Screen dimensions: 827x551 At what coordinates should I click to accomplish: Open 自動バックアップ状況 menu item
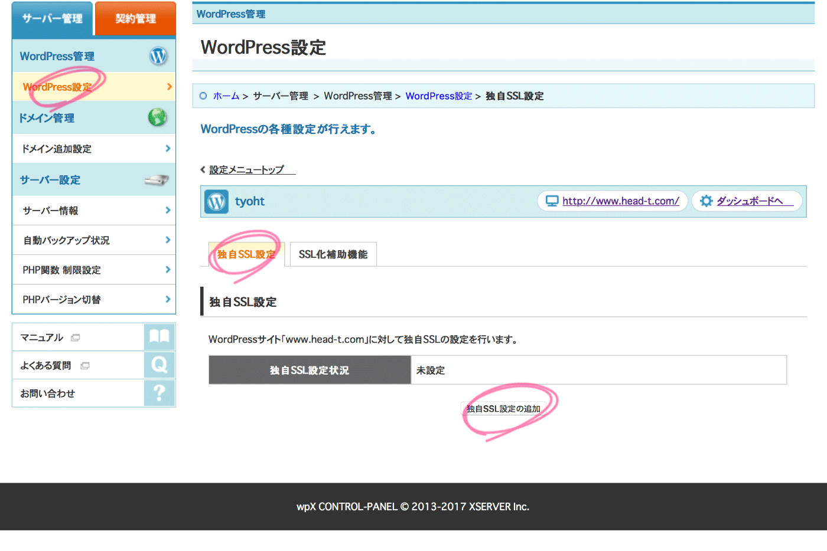[x=94, y=240]
